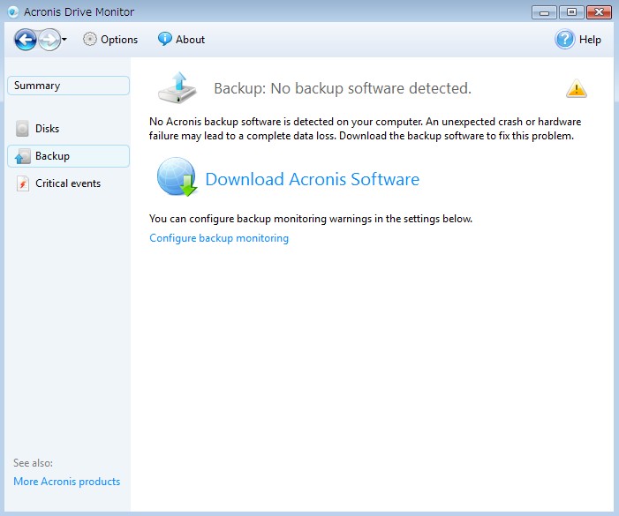Select the Summary sidebar item

68,86
